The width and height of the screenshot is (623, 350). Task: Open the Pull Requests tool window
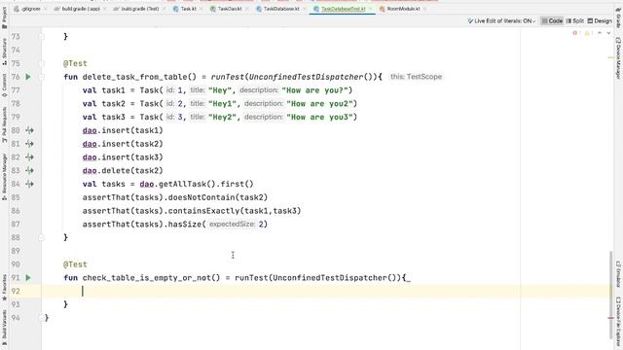point(4,125)
